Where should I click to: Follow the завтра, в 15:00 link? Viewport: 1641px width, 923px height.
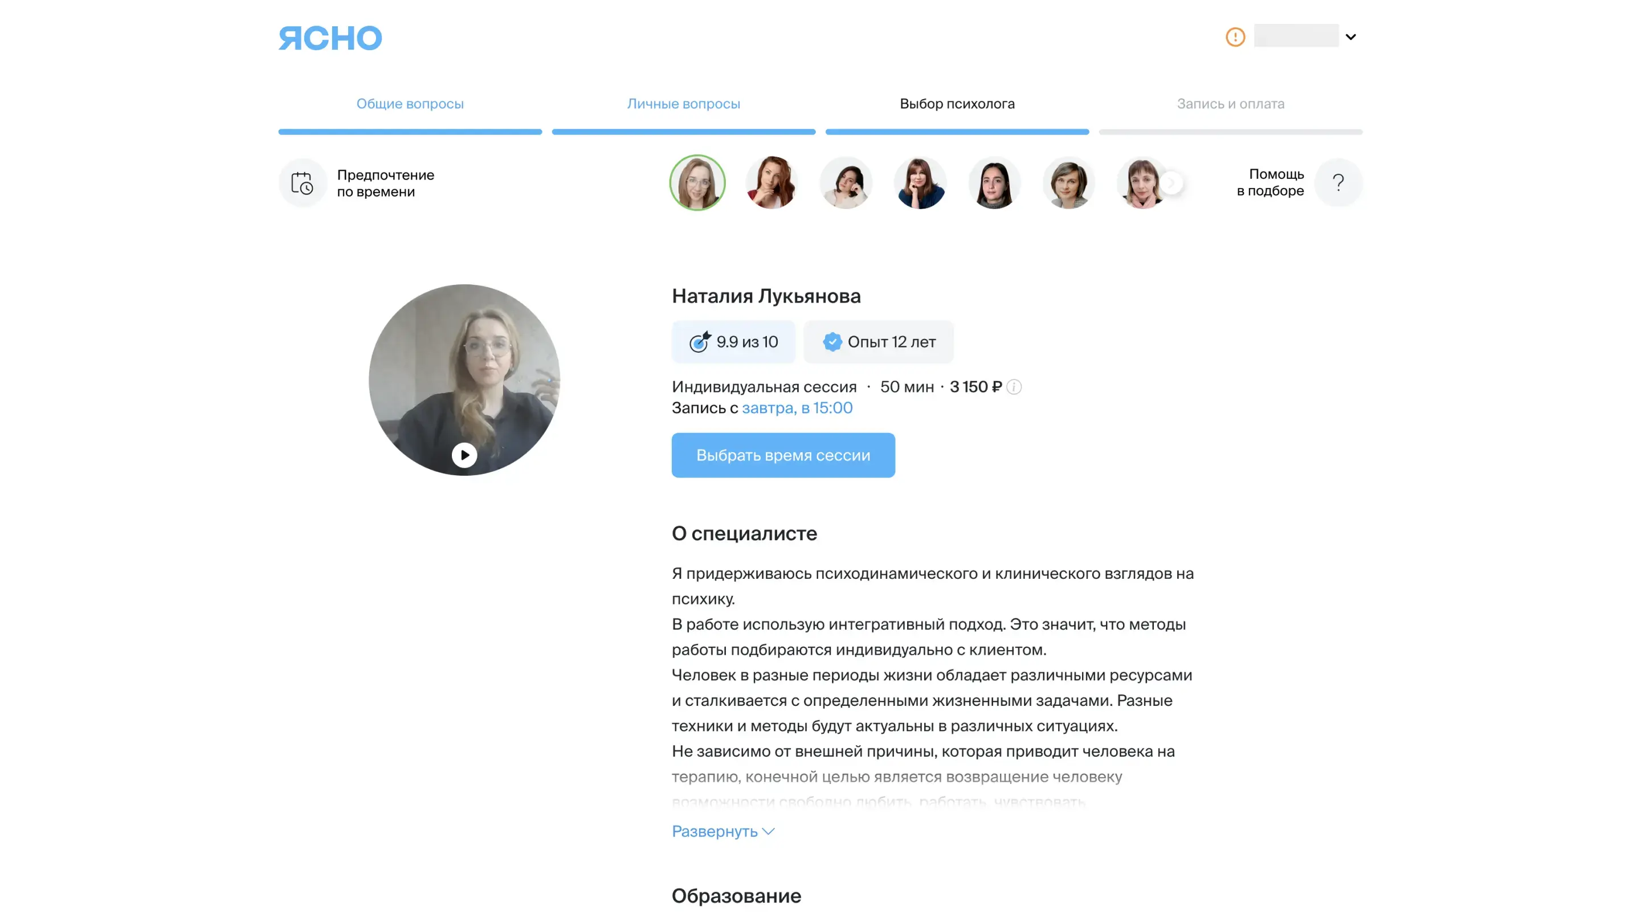[x=797, y=408]
